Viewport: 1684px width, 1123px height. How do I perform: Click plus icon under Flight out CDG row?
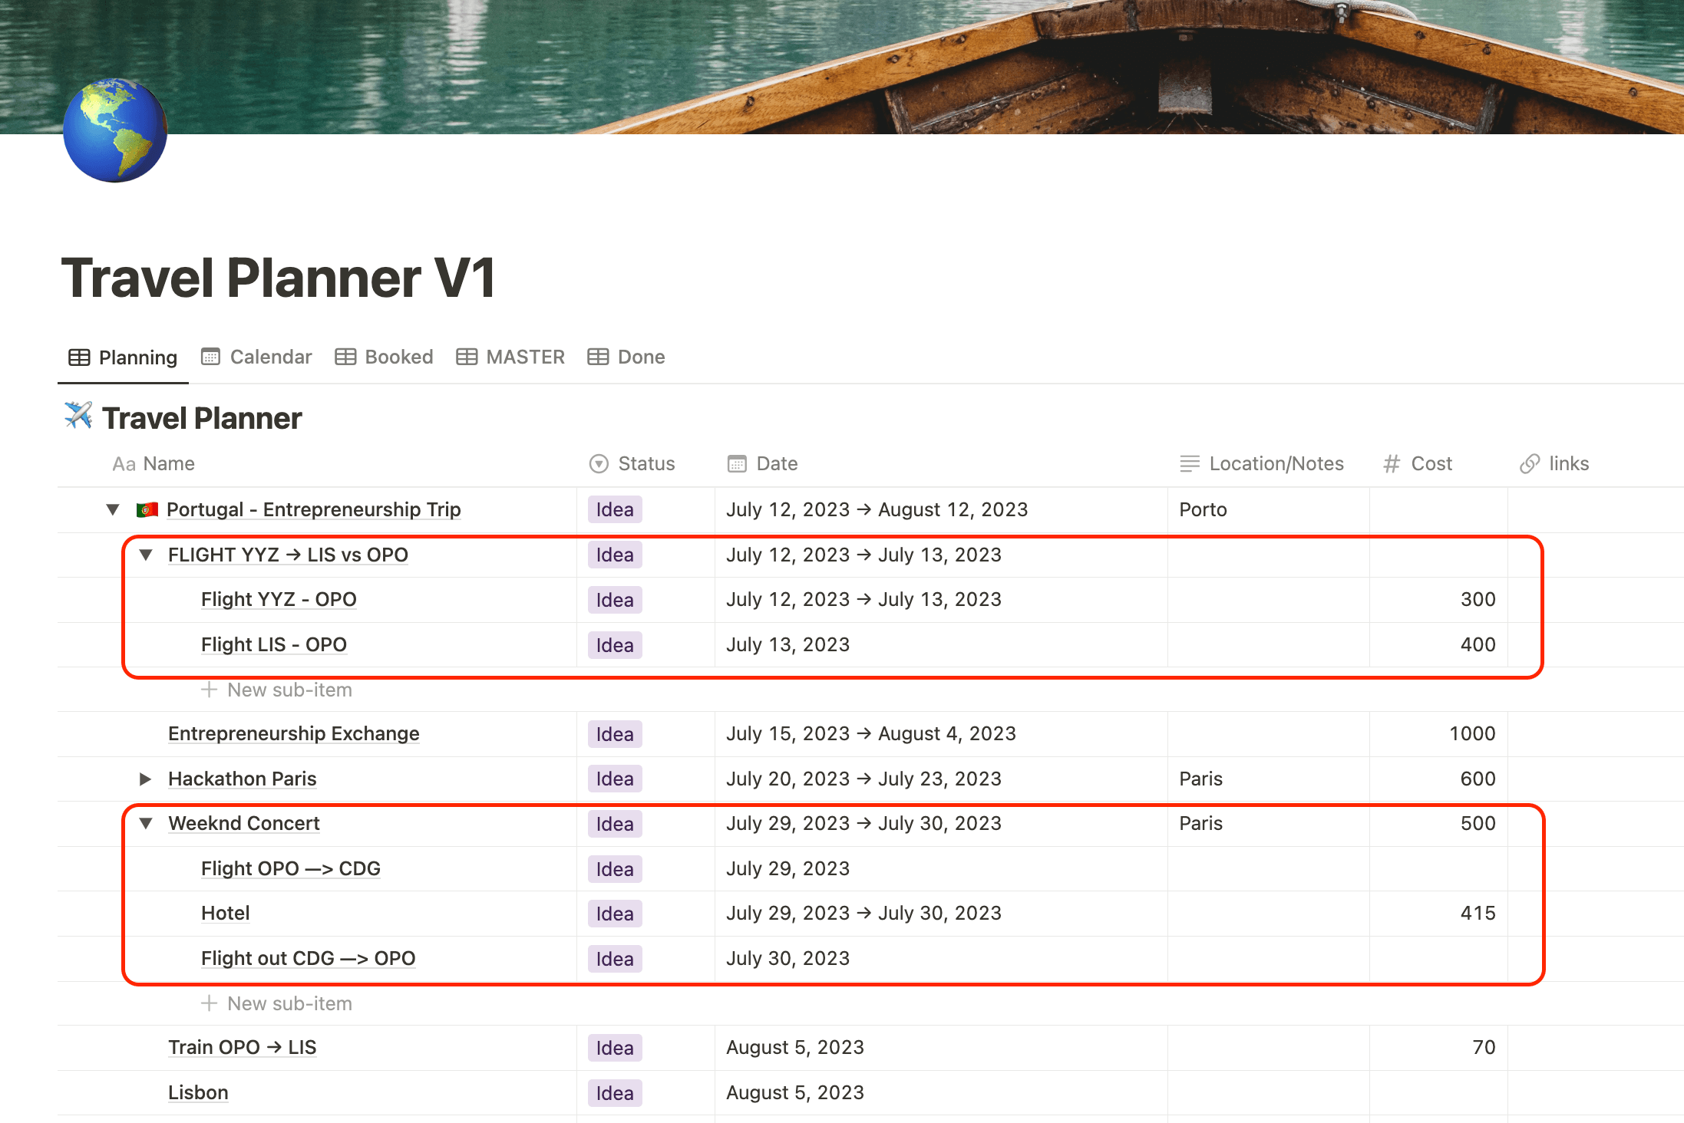tap(209, 1003)
